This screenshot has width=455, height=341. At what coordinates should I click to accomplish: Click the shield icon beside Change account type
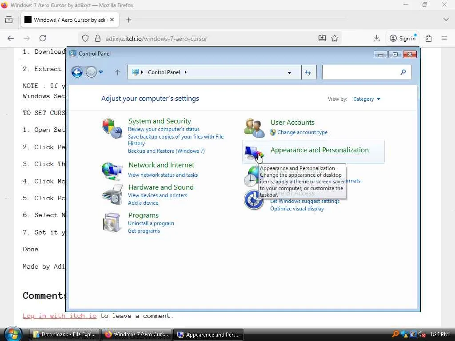[x=273, y=132]
